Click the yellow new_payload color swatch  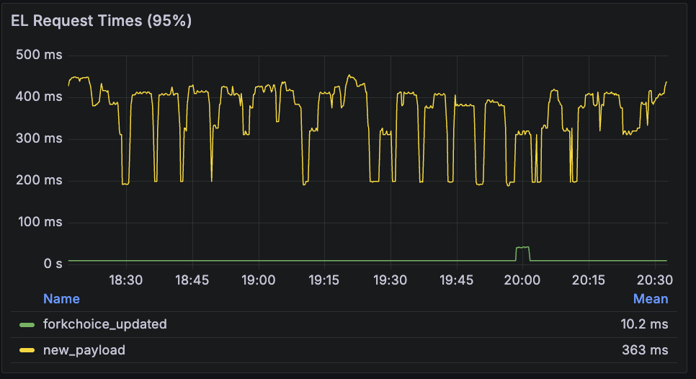click(x=27, y=351)
